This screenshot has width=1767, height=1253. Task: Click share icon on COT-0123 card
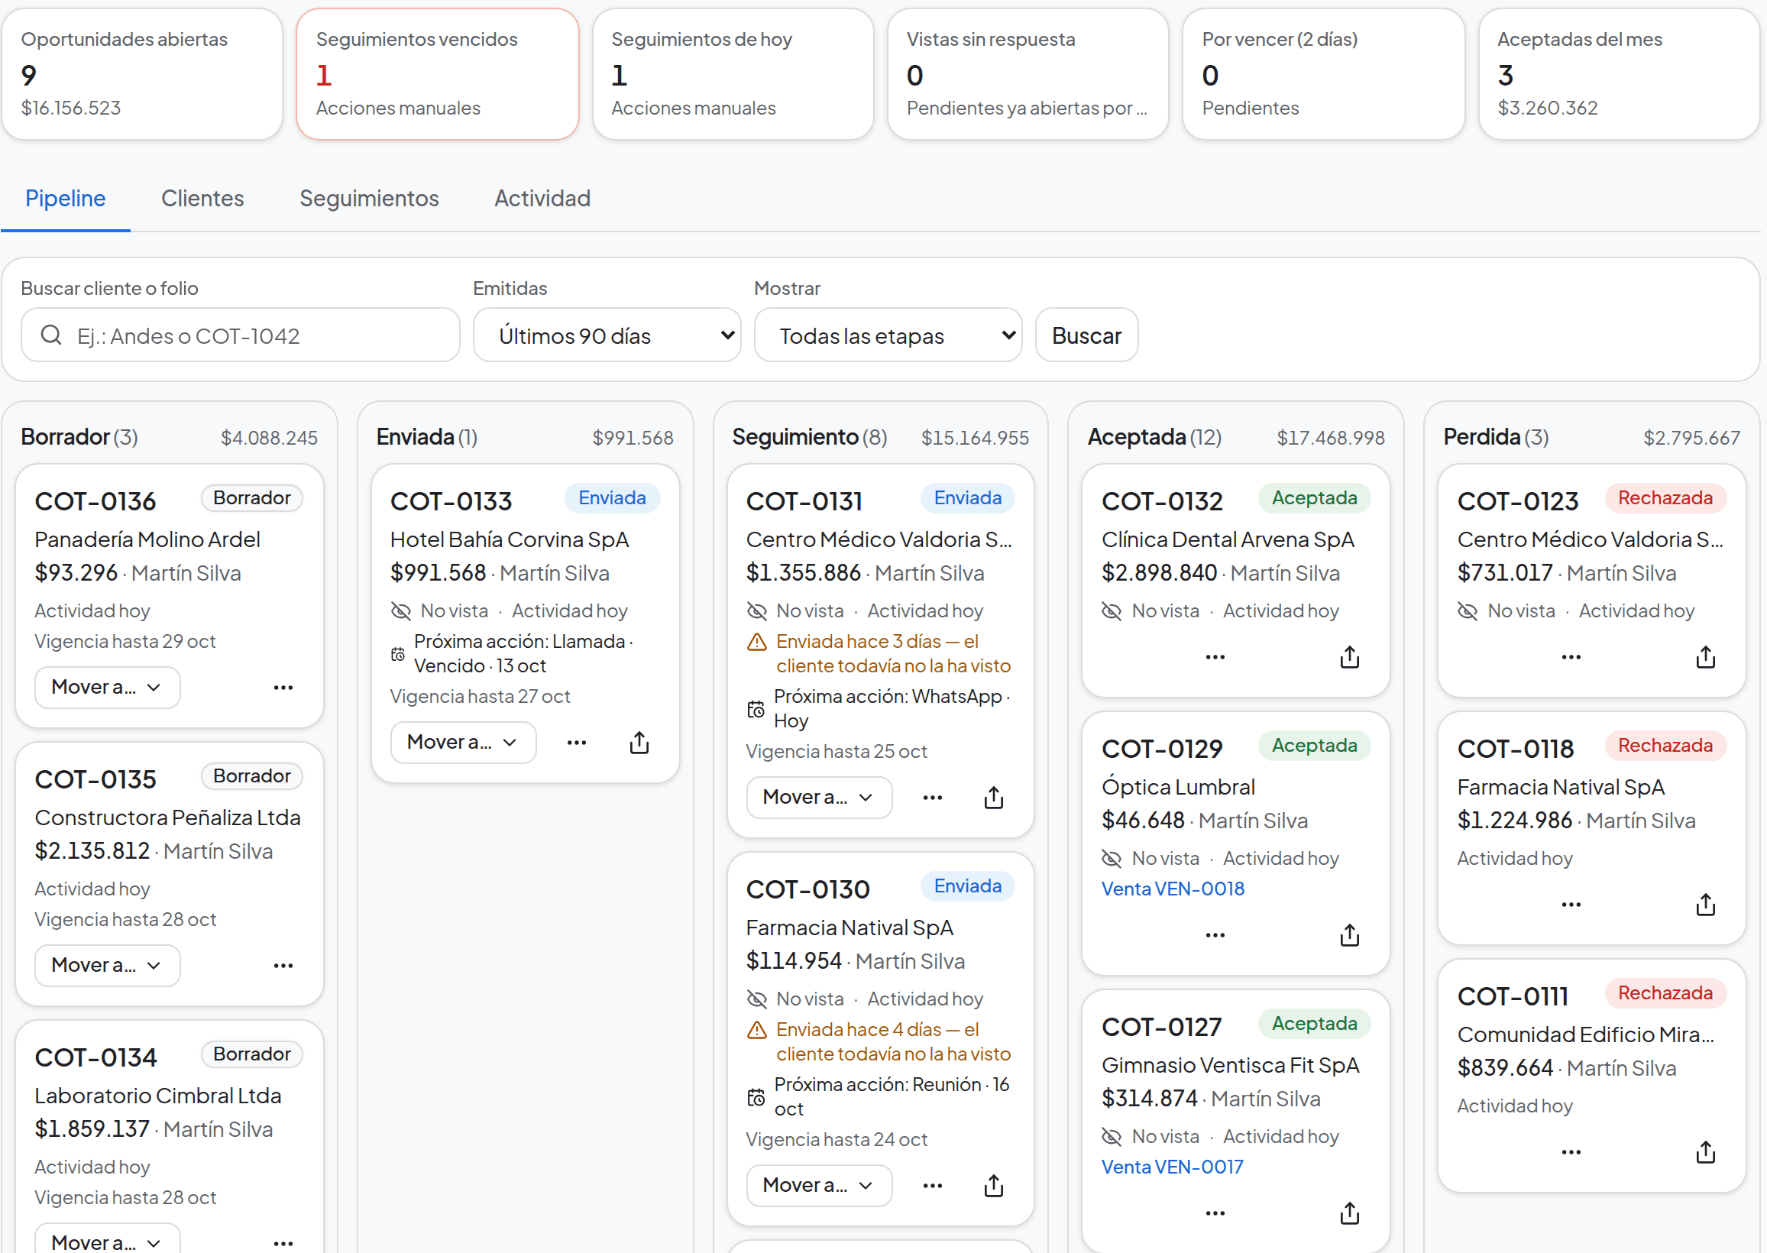tap(1706, 656)
